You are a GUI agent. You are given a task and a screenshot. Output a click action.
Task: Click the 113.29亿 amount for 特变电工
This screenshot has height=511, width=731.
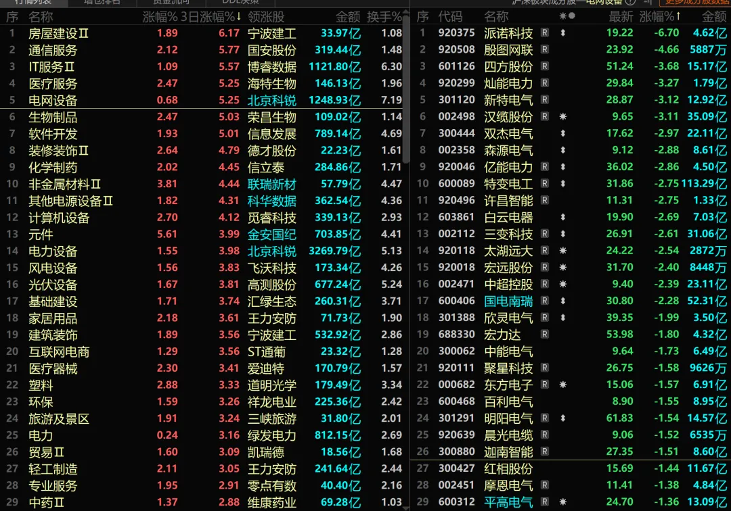704,183
